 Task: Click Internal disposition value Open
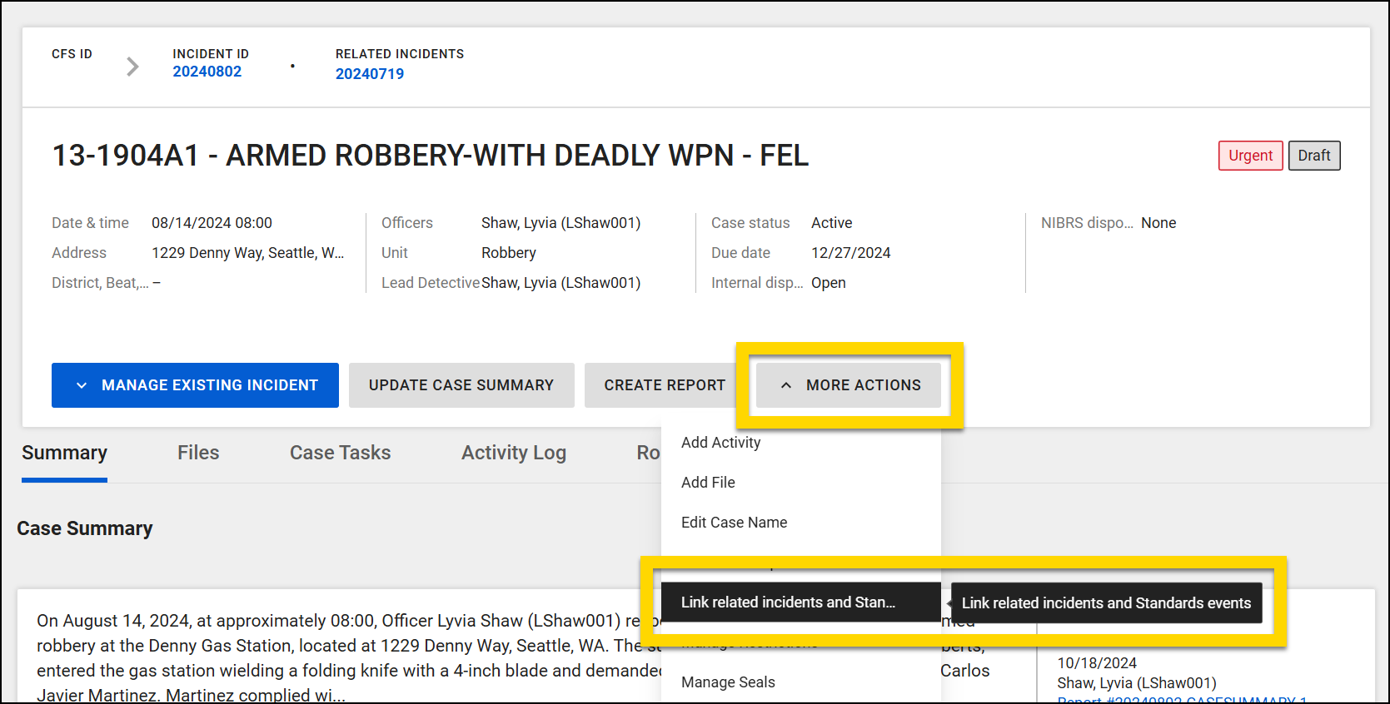click(828, 283)
